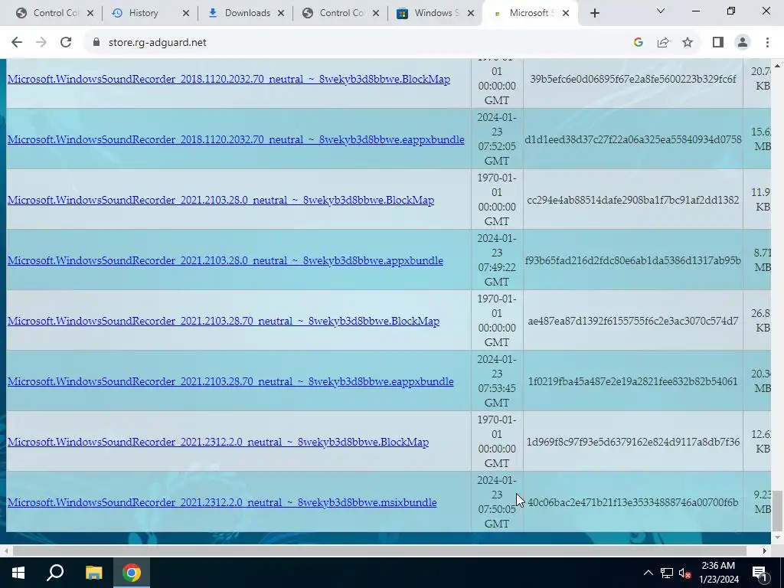Click the 2024-01-23 07:53:45 GMT date cell

pyautogui.click(x=496, y=381)
